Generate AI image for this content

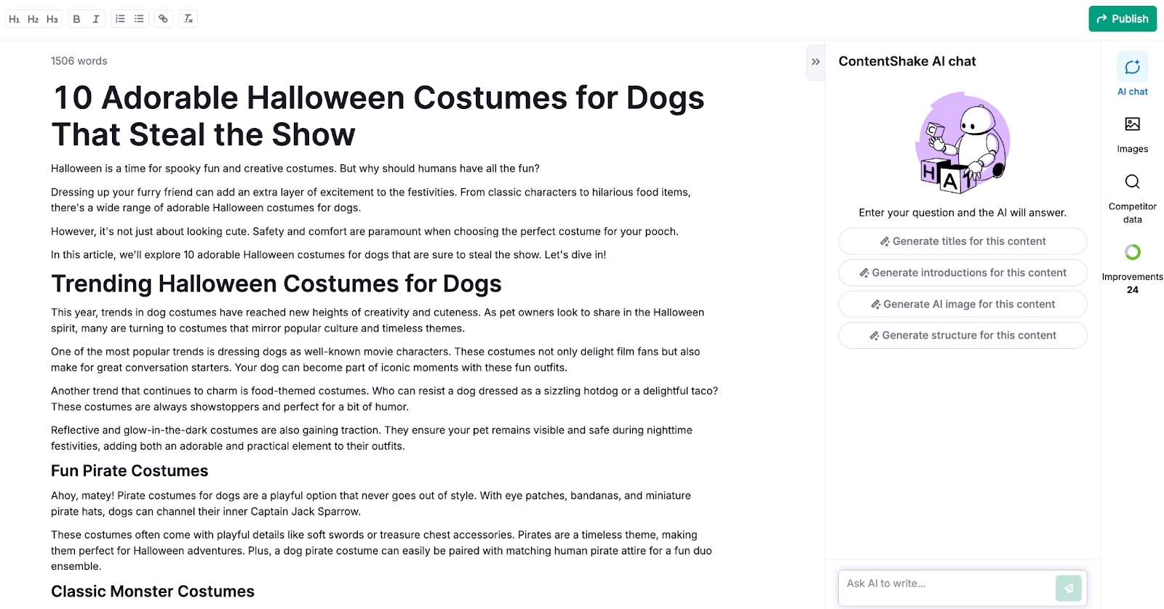962,304
